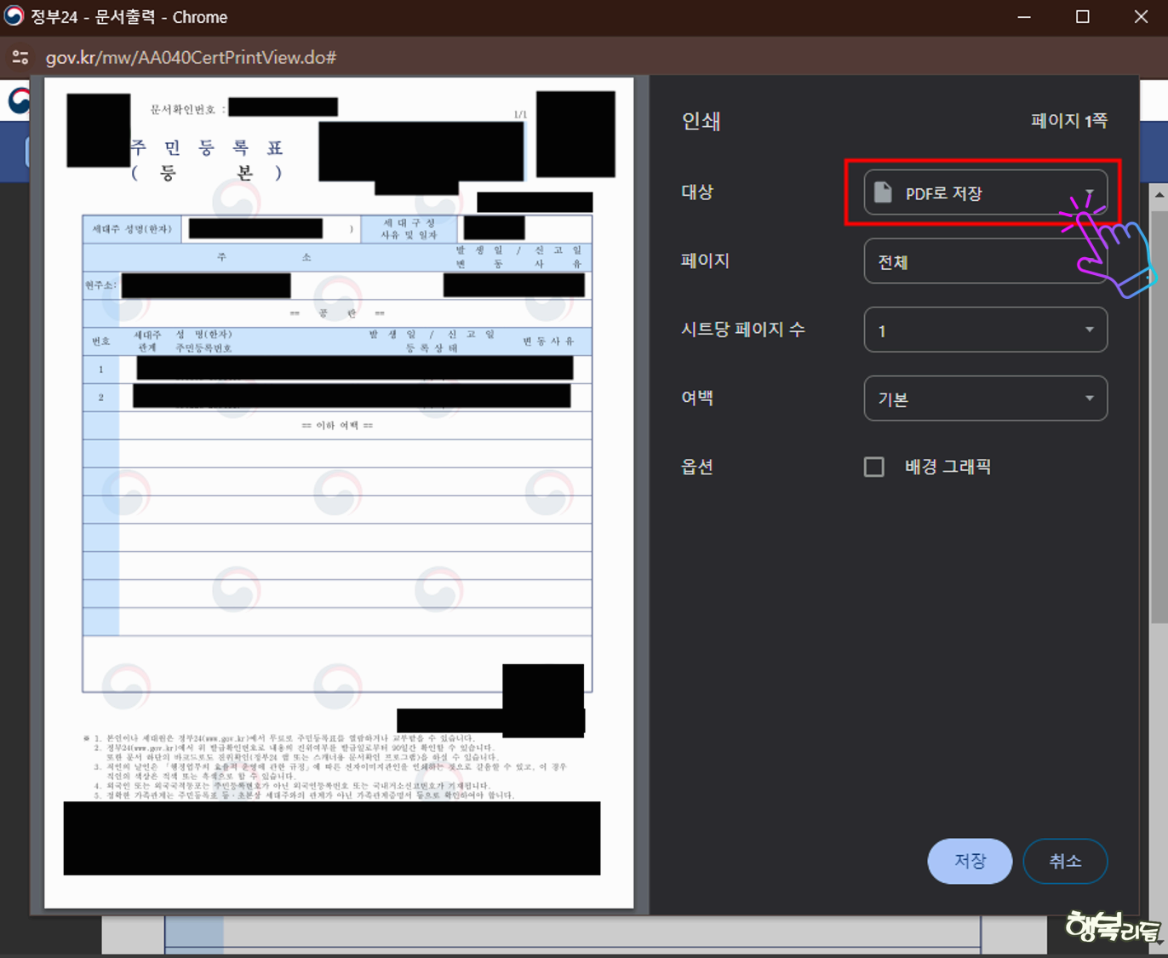This screenshot has height=958, width=1168.
Task: Click the 취소 button
Action: 1065,861
